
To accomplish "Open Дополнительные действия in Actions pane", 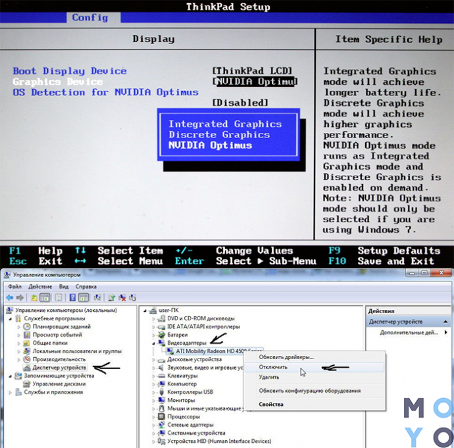I will coord(408,333).
